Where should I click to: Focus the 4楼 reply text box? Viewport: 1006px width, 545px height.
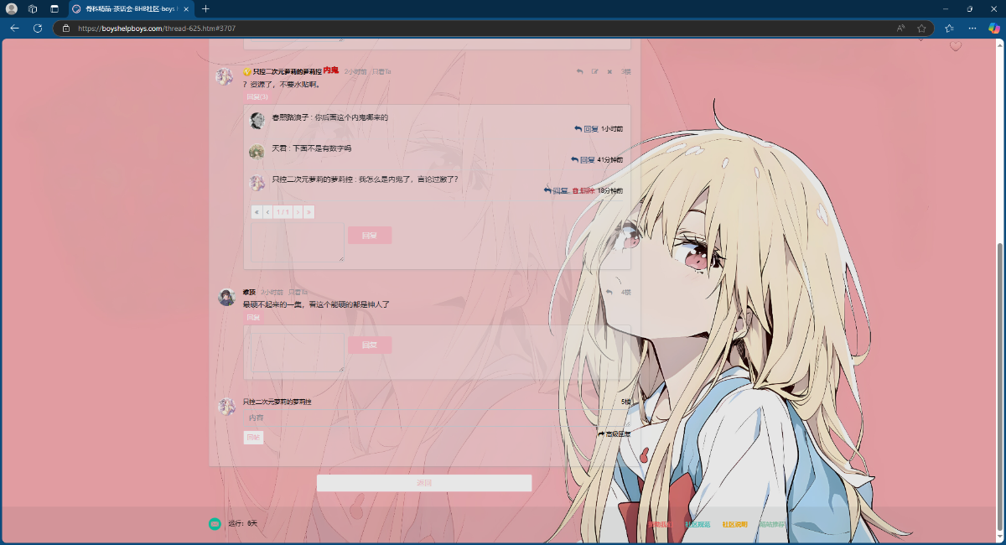click(298, 352)
